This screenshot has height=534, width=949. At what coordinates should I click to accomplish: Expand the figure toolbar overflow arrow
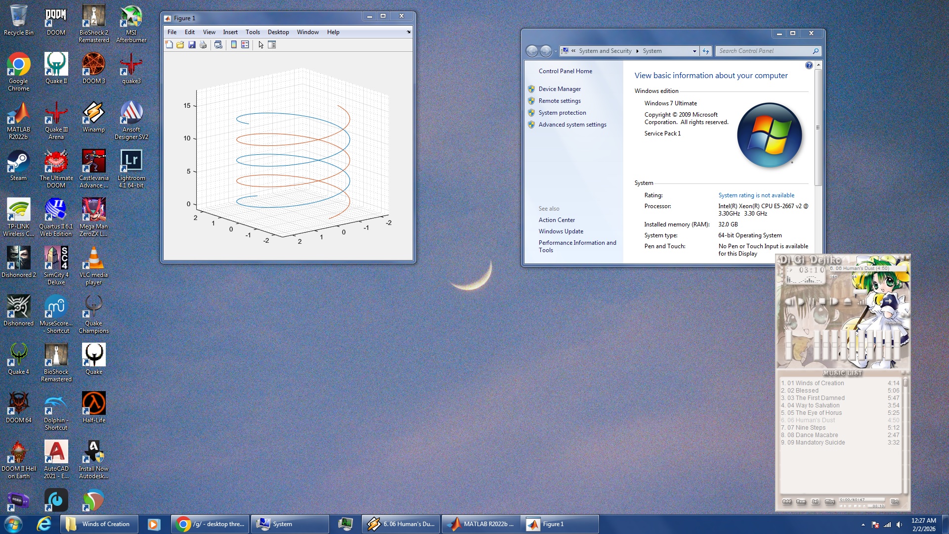[409, 32]
